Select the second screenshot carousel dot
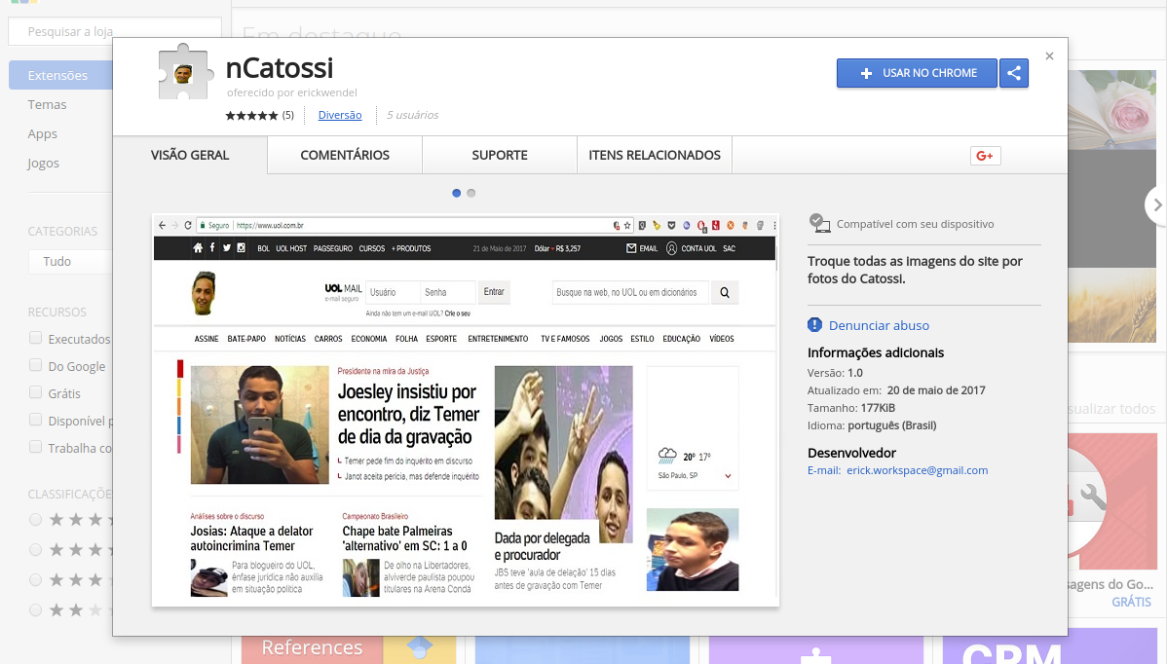Screen dimensions: 1167x664 pos(471,194)
